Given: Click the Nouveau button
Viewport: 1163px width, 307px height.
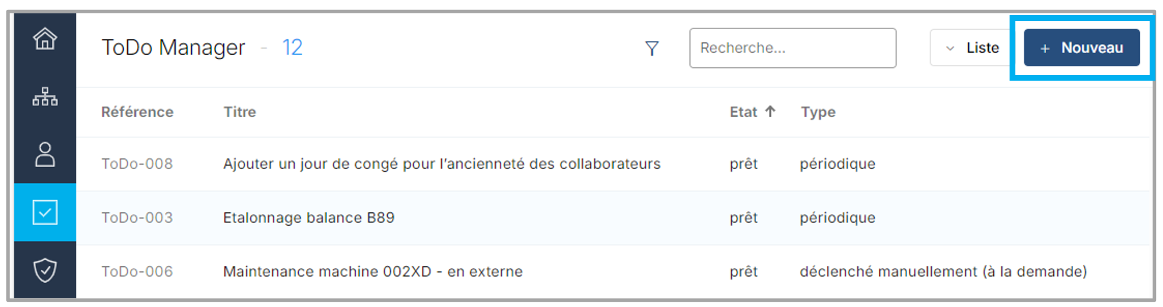Looking at the screenshot, I should 1082,48.
